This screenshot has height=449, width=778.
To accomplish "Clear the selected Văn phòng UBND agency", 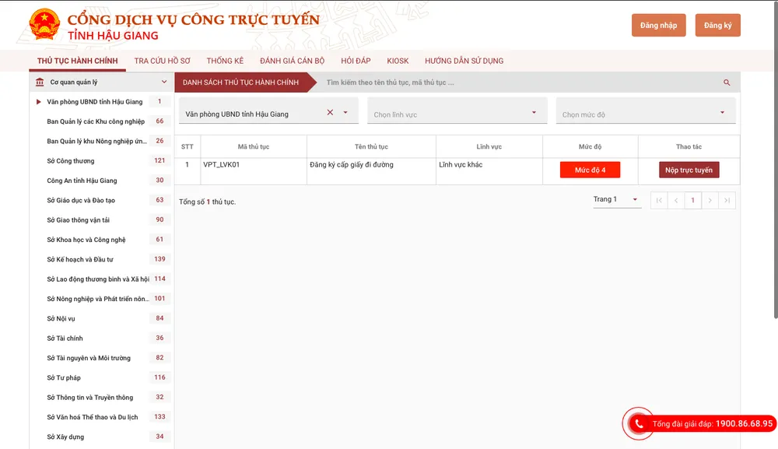I will (x=330, y=113).
